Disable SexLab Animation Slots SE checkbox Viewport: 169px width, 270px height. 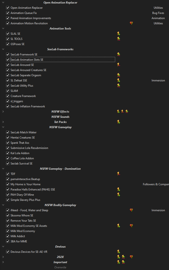(8, 59)
